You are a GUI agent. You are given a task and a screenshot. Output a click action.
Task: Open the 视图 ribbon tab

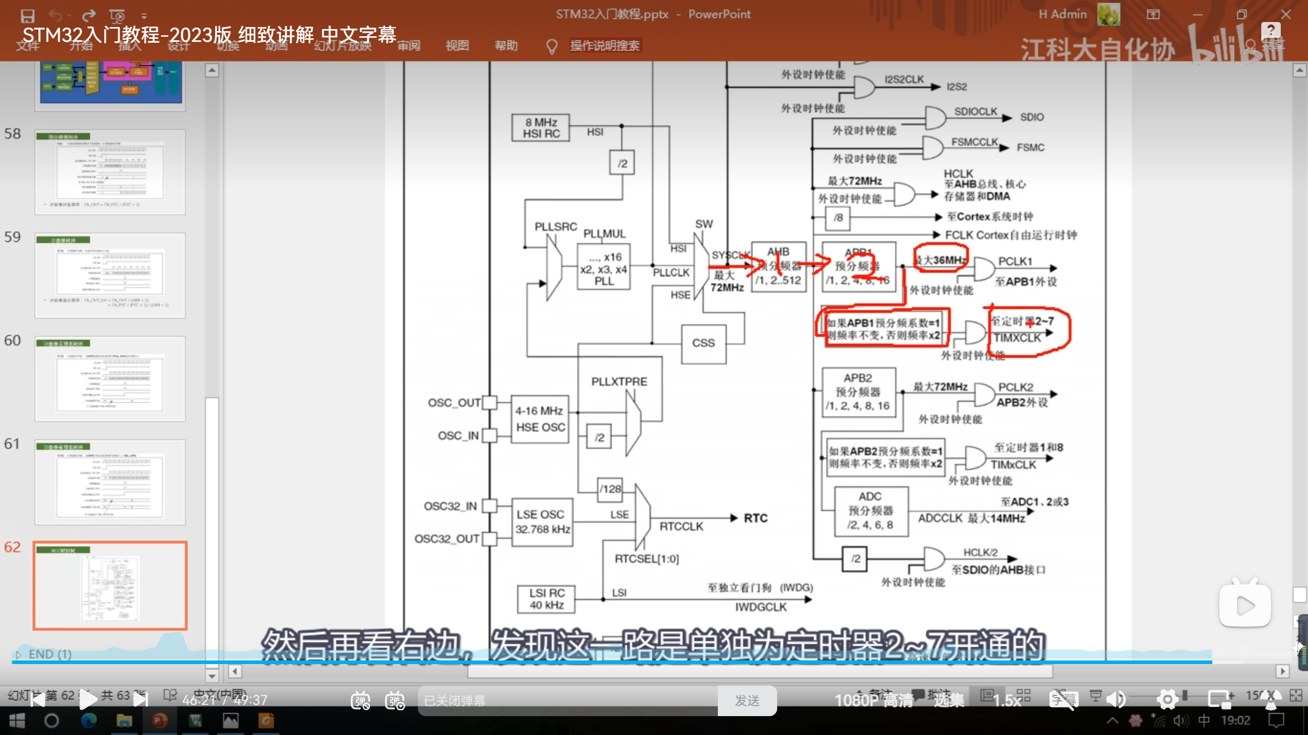pos(457,46)
